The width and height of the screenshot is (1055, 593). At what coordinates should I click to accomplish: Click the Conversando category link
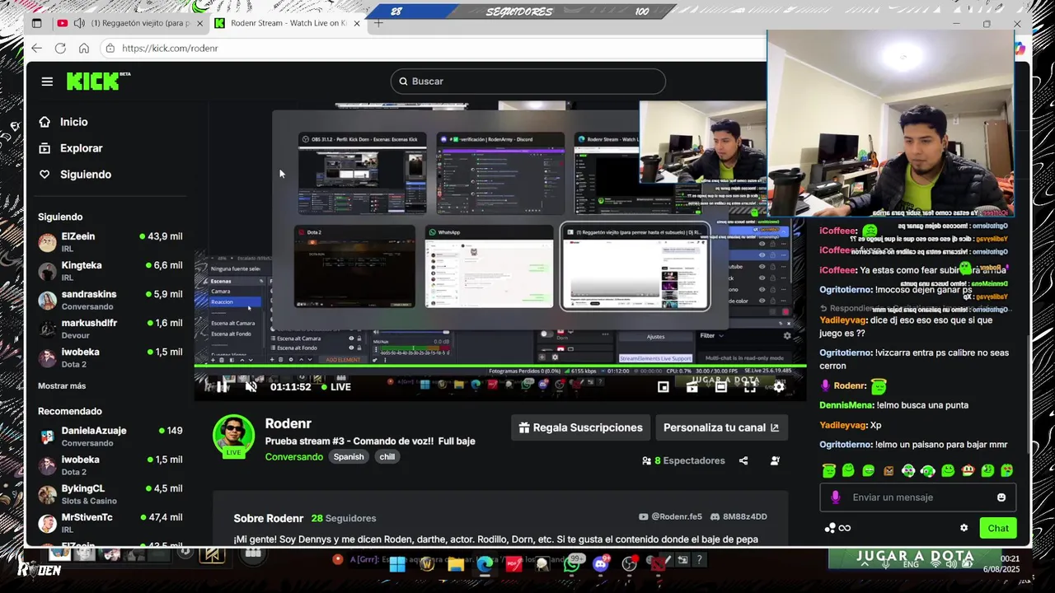(293, 457)
